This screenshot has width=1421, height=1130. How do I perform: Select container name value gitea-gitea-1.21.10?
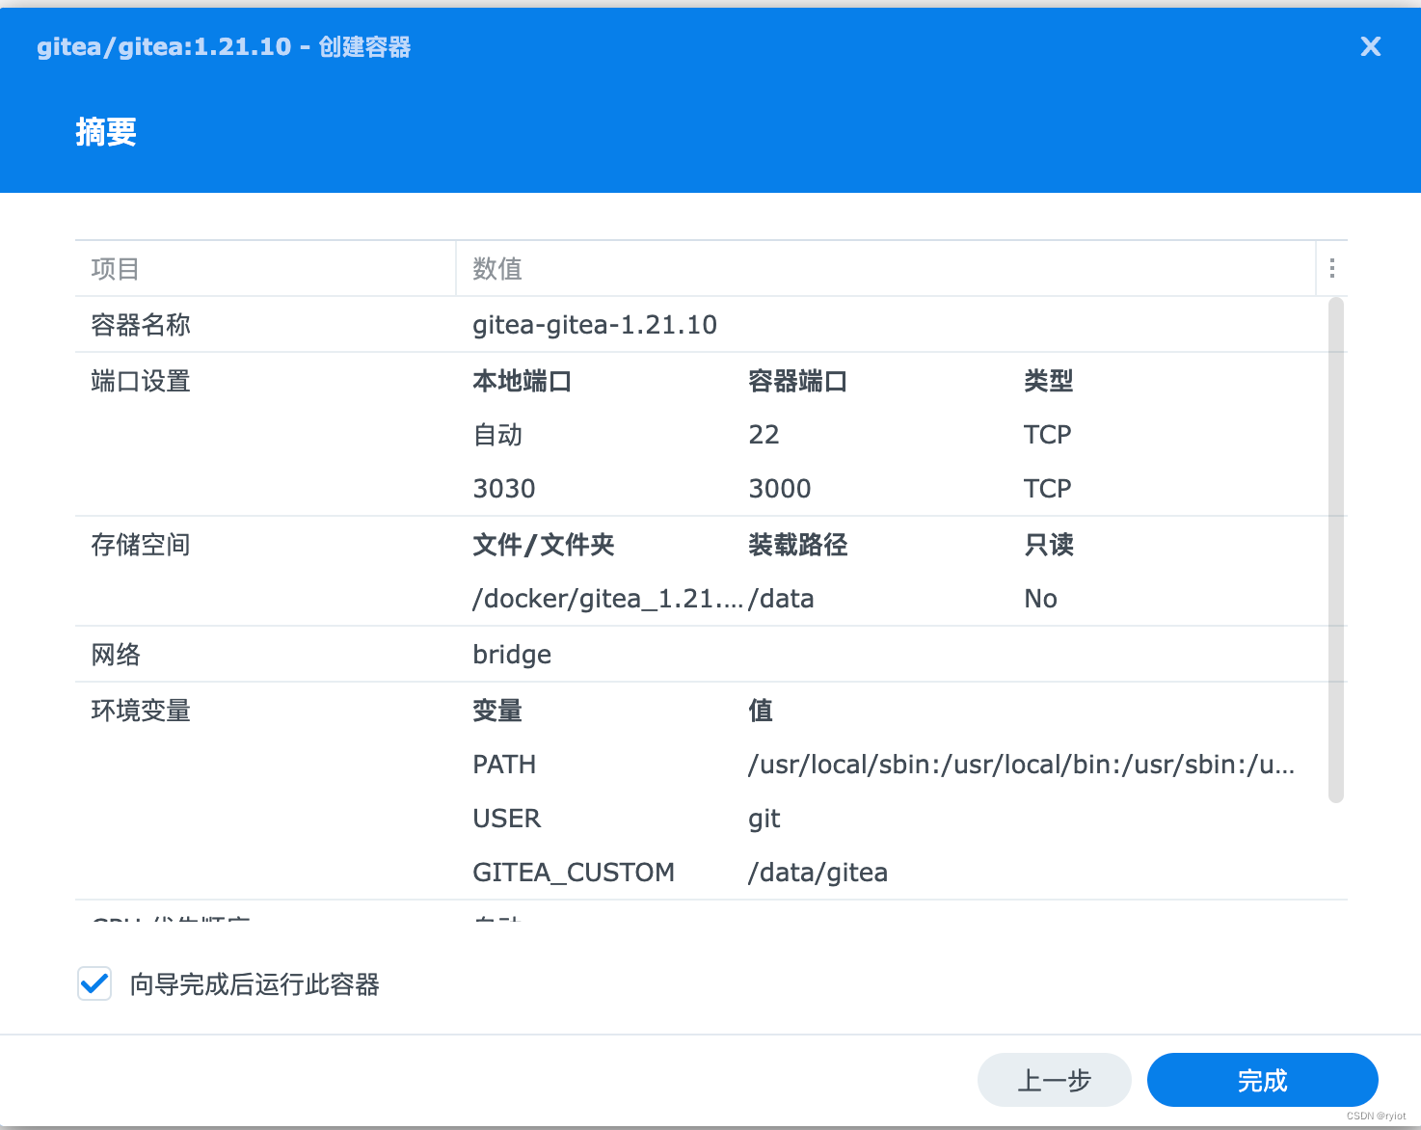[x=595, y=325]
